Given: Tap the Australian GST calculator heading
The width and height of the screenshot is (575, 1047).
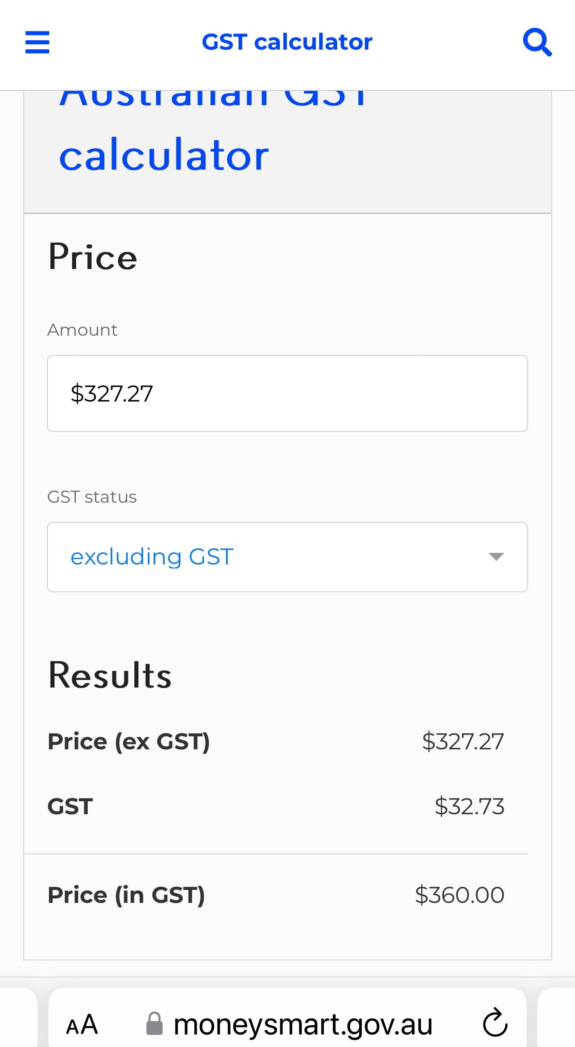Looking at the screenshot, I should [213, 132].
